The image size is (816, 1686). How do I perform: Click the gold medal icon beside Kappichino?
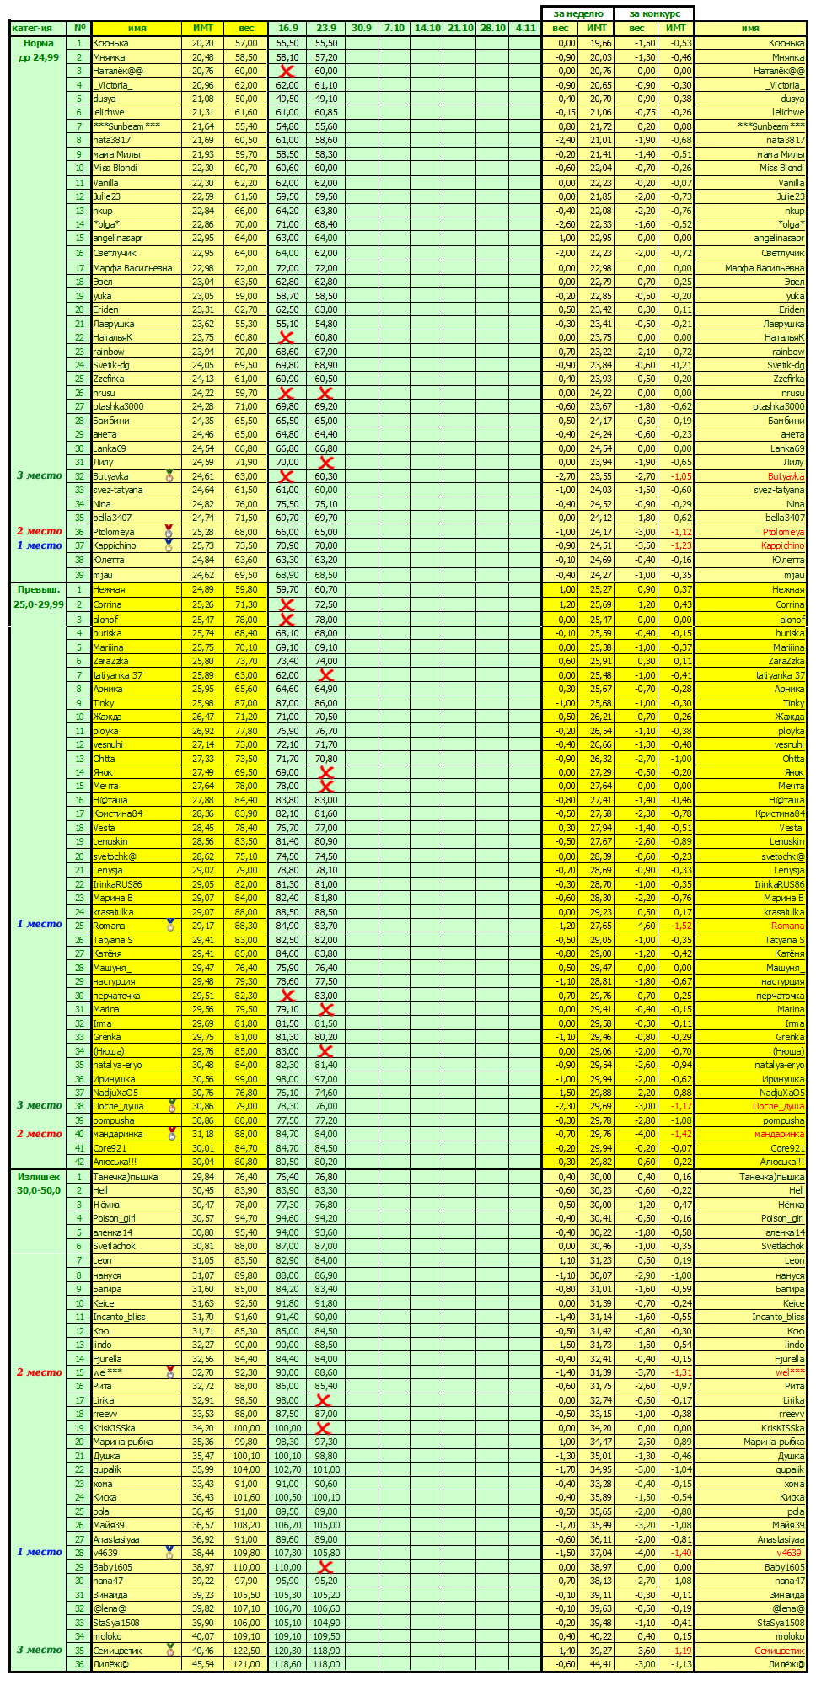[169, 545]
